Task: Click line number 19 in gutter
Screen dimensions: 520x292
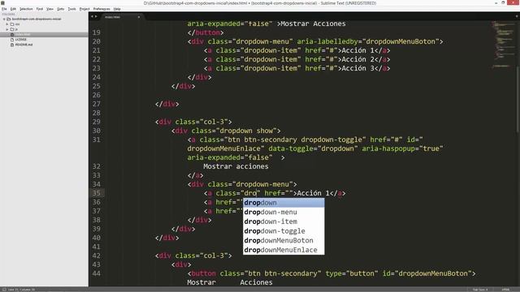Action: (x=97, y=32)
